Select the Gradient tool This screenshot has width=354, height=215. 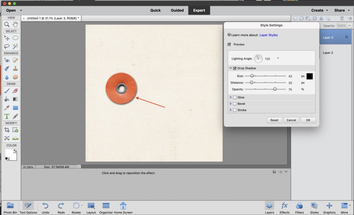coord(15,99)
